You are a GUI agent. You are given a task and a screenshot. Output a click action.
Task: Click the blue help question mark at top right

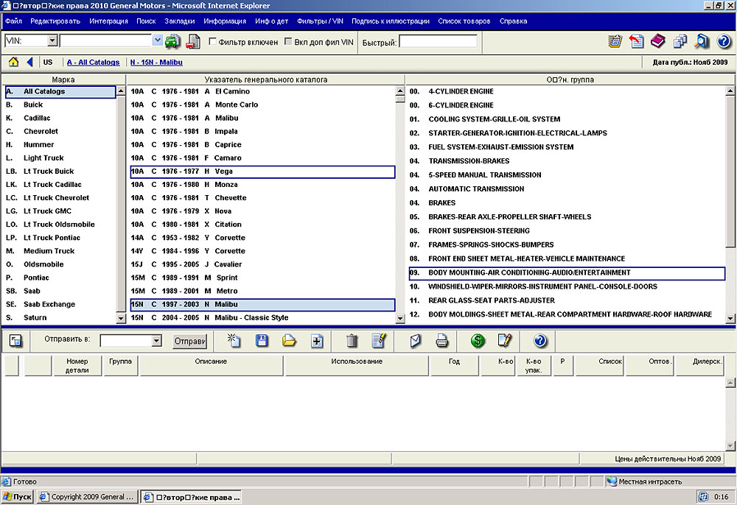coord(723,41)
